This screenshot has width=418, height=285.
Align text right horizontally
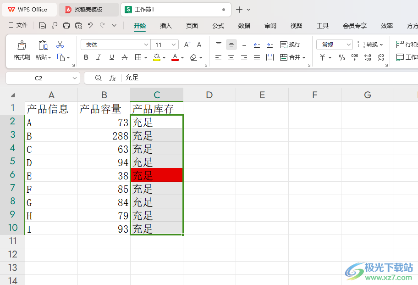[244, 57]
